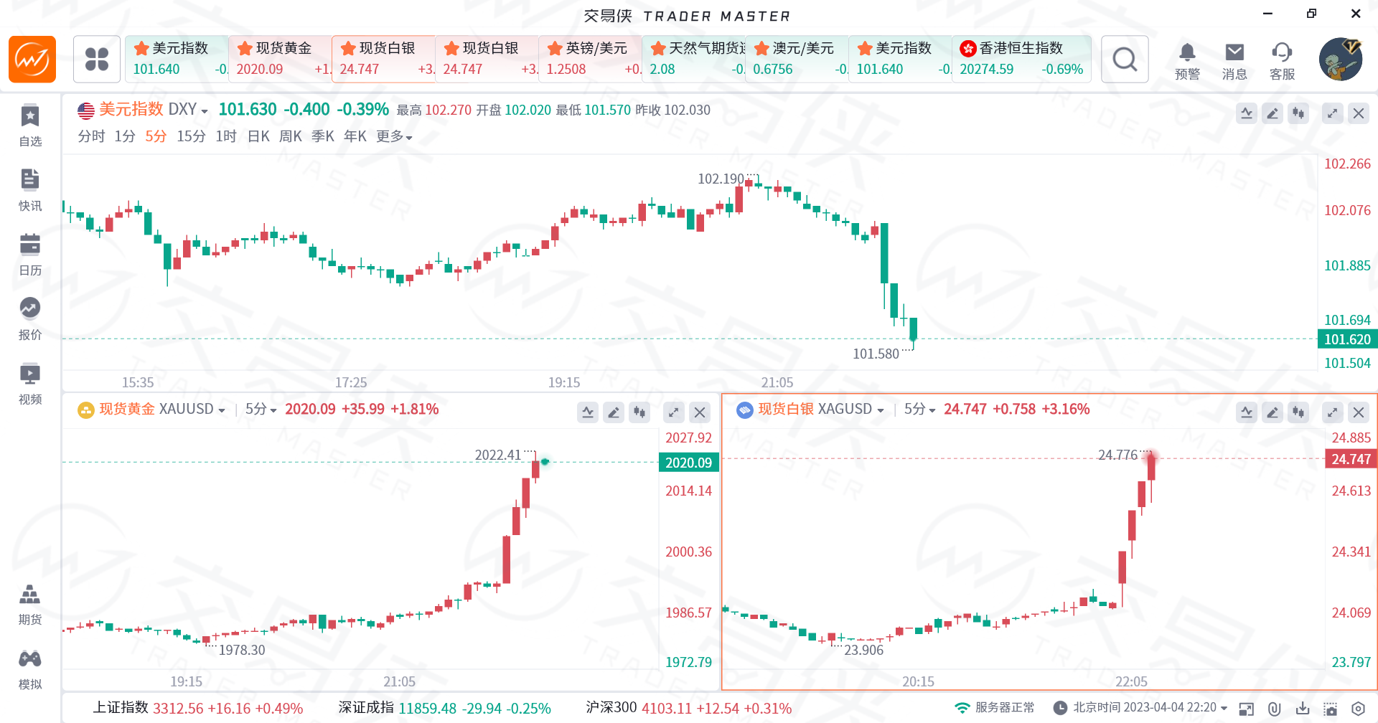Screen dimensions: 1378x723
Task: Click the 深证成指 ticker in status bar
Action: [445, 708]
